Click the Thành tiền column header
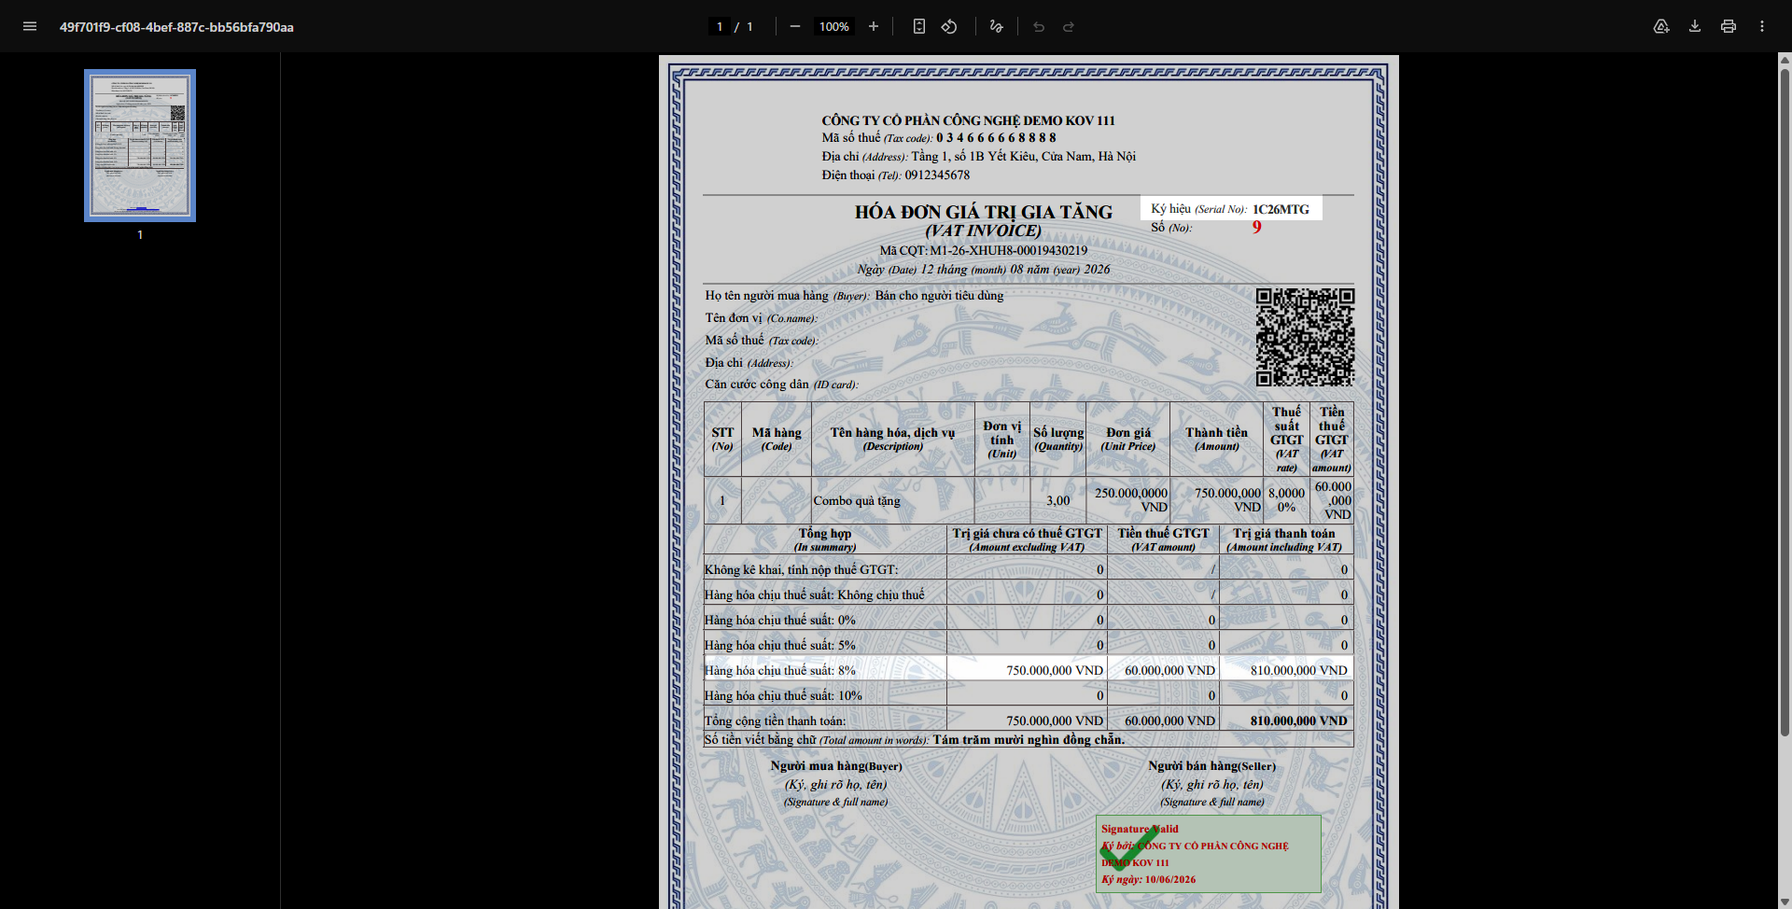 point(1216,439)
